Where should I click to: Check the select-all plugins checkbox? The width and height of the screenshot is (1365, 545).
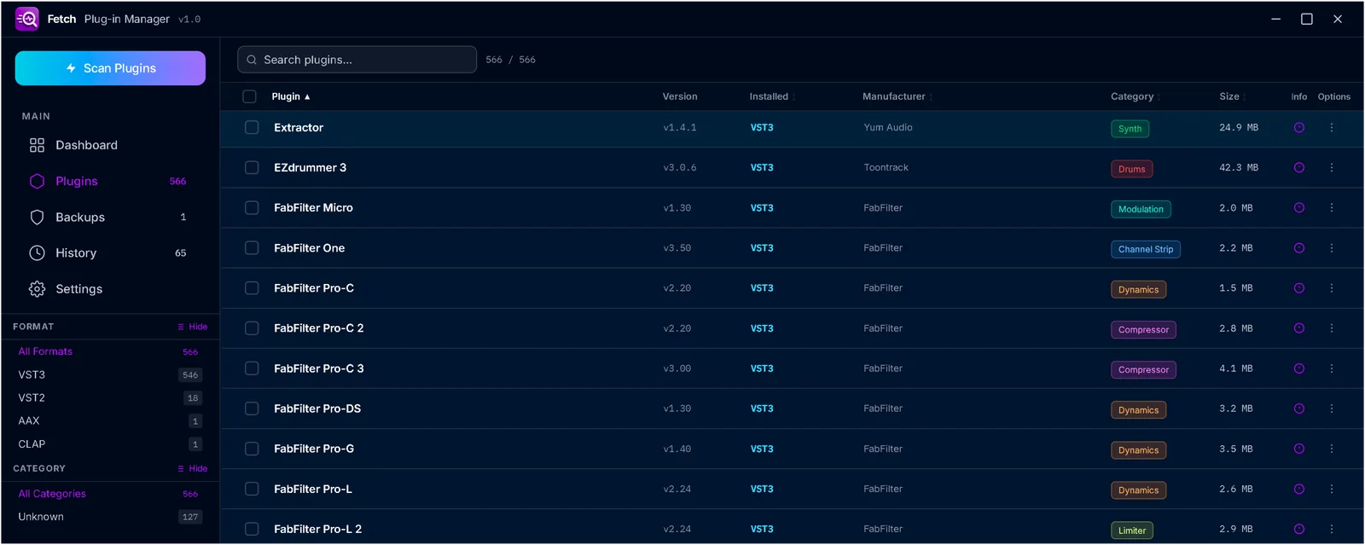click(249, 96)
